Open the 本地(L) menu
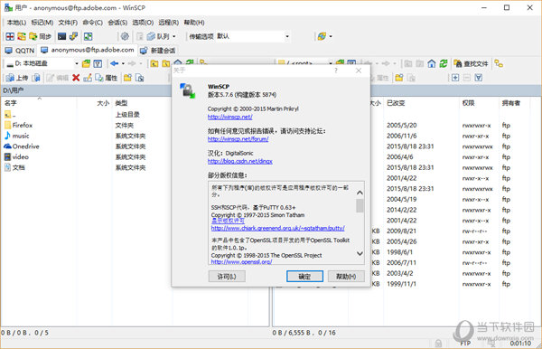 click(16, 23)
